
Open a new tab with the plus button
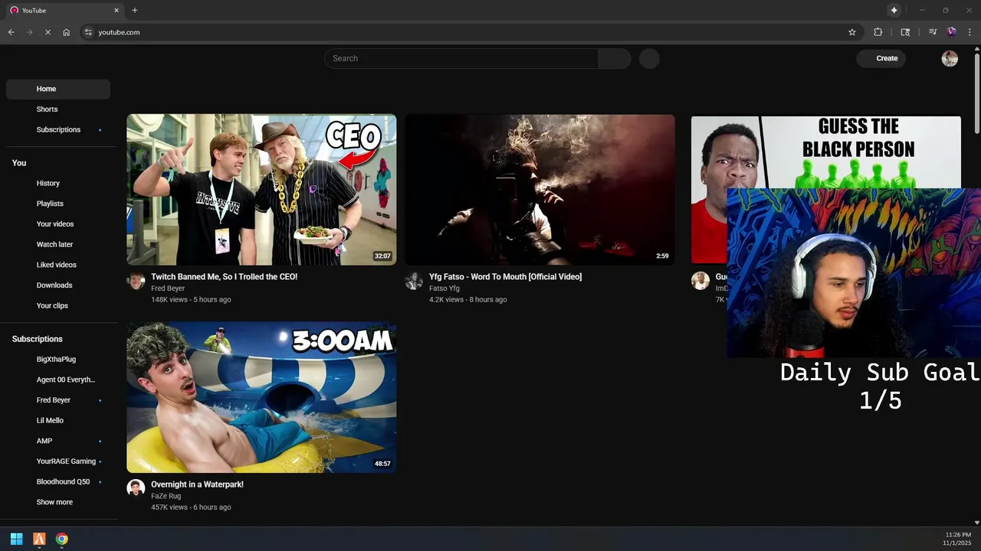135,10
